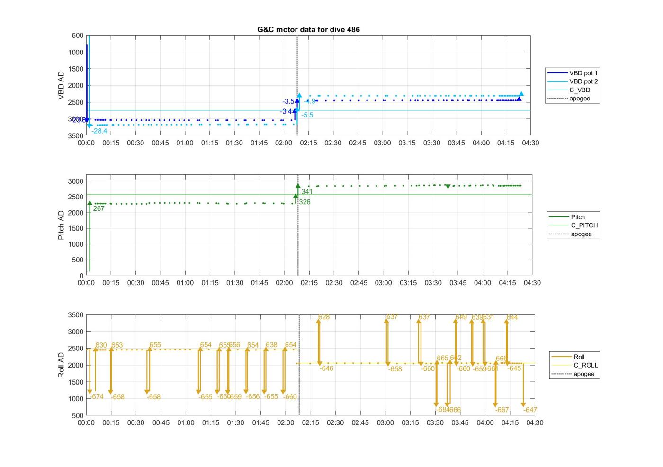The width and height of the screenshot is (663, 467).
Task: Click the '628' roll data label
Action: coord(324,317)
